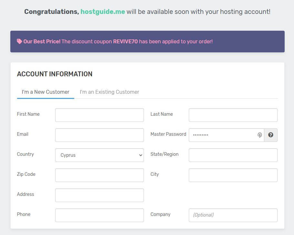Select the Email input box
294x235 pixels.
pyautogui.click(x=99, y=135)
